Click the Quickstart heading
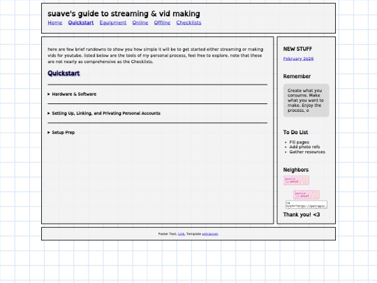This screenshot has width=377, height=283. point(64,73)
